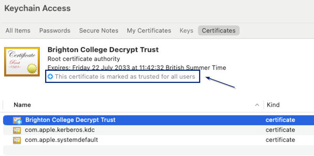Select the com.apple.kerberos.kdc entry
The width and height of the screenshot is (314, 156).
[159, 130]
